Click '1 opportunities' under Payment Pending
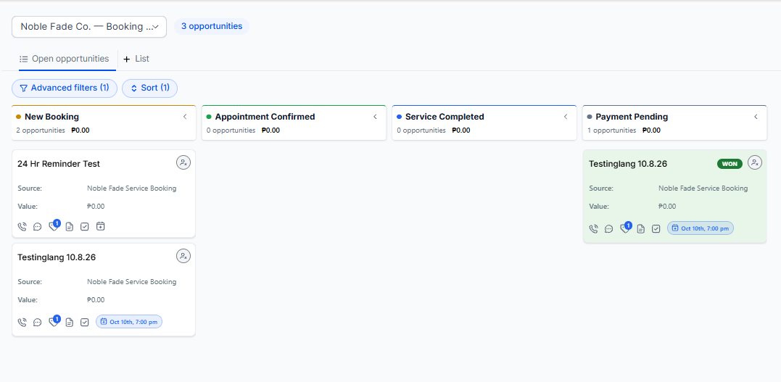 [x=611, y=130]
